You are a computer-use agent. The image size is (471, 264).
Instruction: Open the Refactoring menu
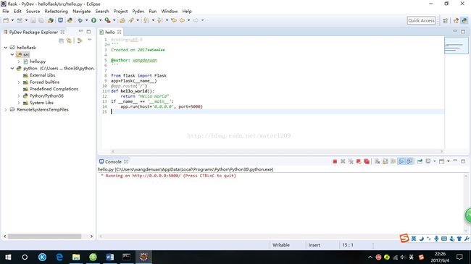tap(57, 11)
